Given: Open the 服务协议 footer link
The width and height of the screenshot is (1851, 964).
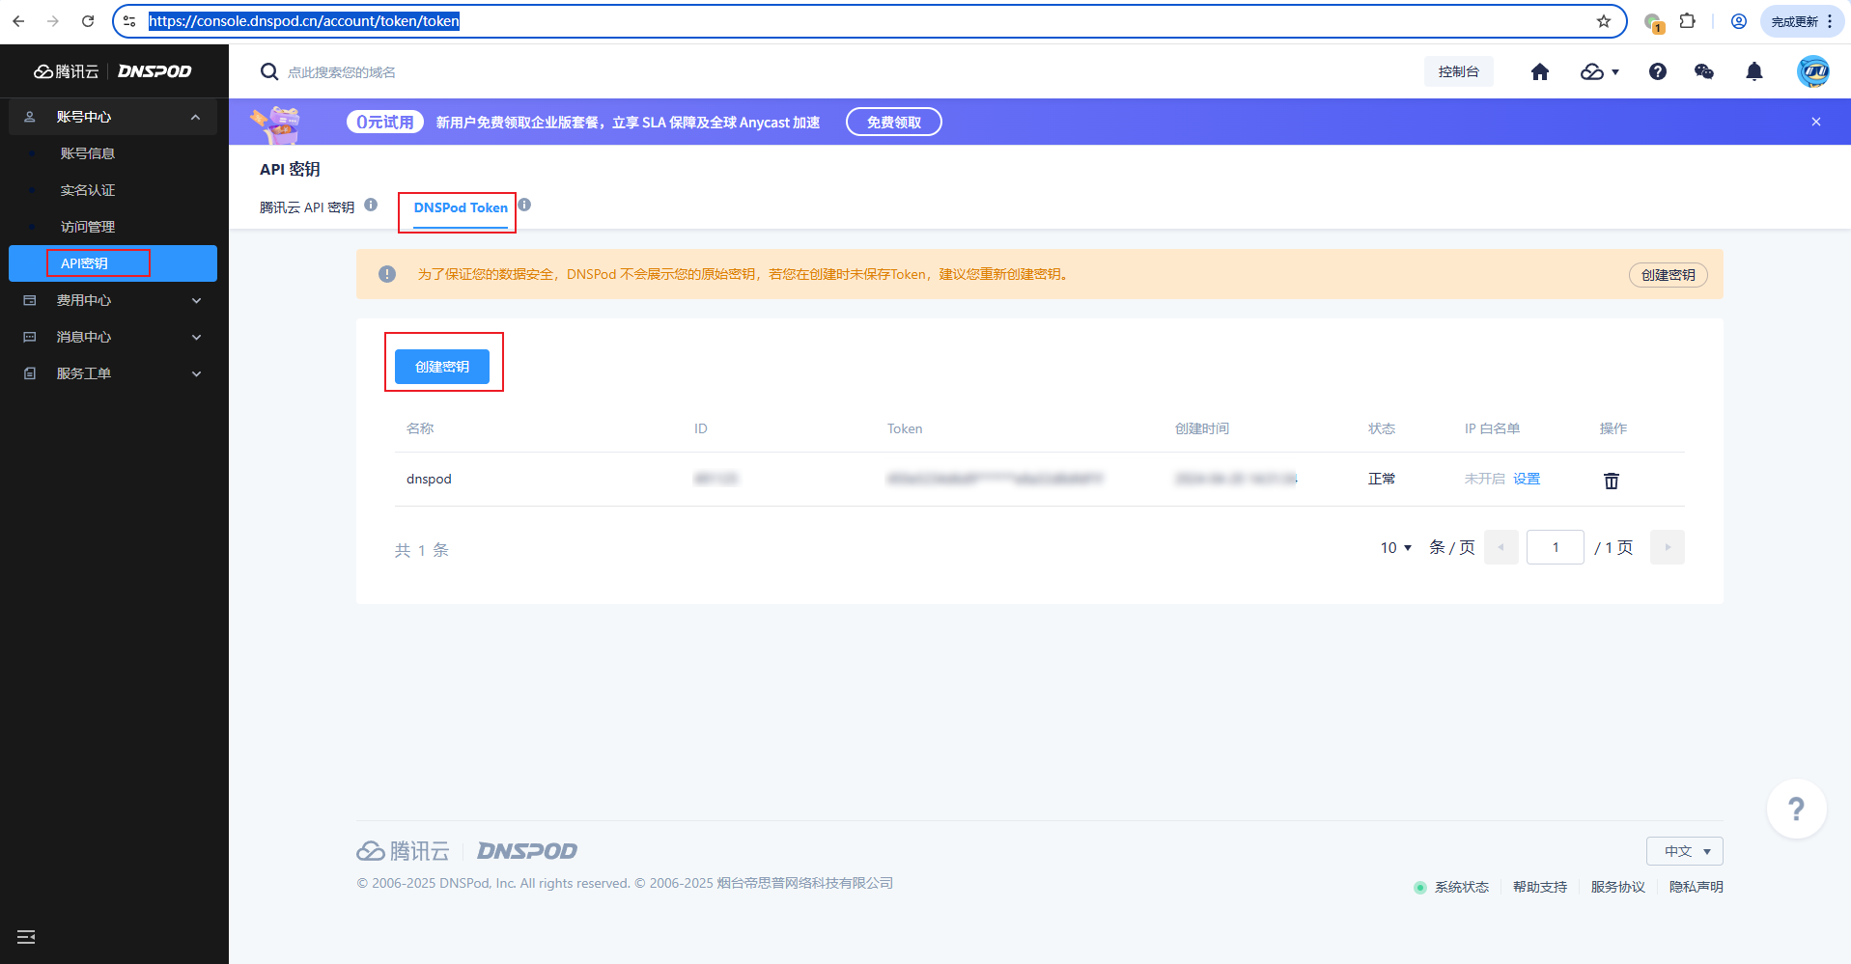Looking at the screenshot, I should pos(1618,887).
